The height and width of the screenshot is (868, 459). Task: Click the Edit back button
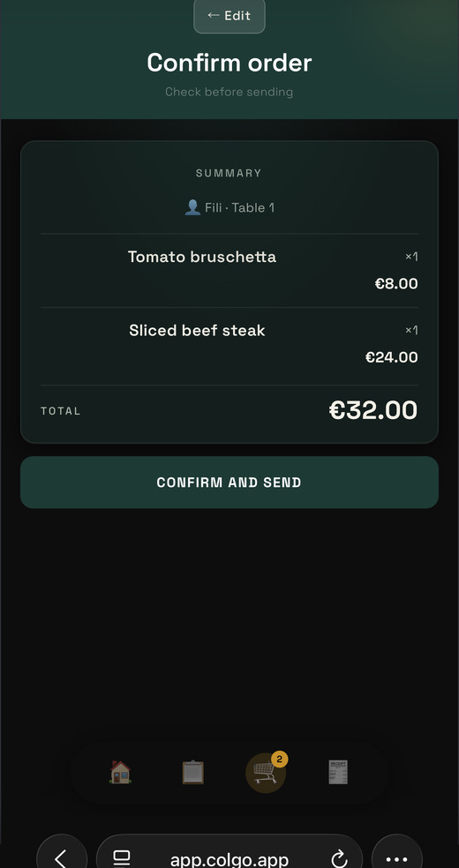(229, 16)
